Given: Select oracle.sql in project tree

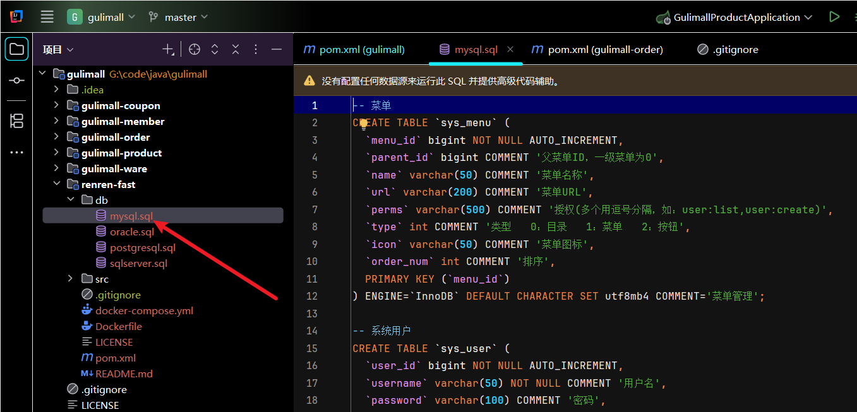Looking at the screenshot, I should (132, 232).
